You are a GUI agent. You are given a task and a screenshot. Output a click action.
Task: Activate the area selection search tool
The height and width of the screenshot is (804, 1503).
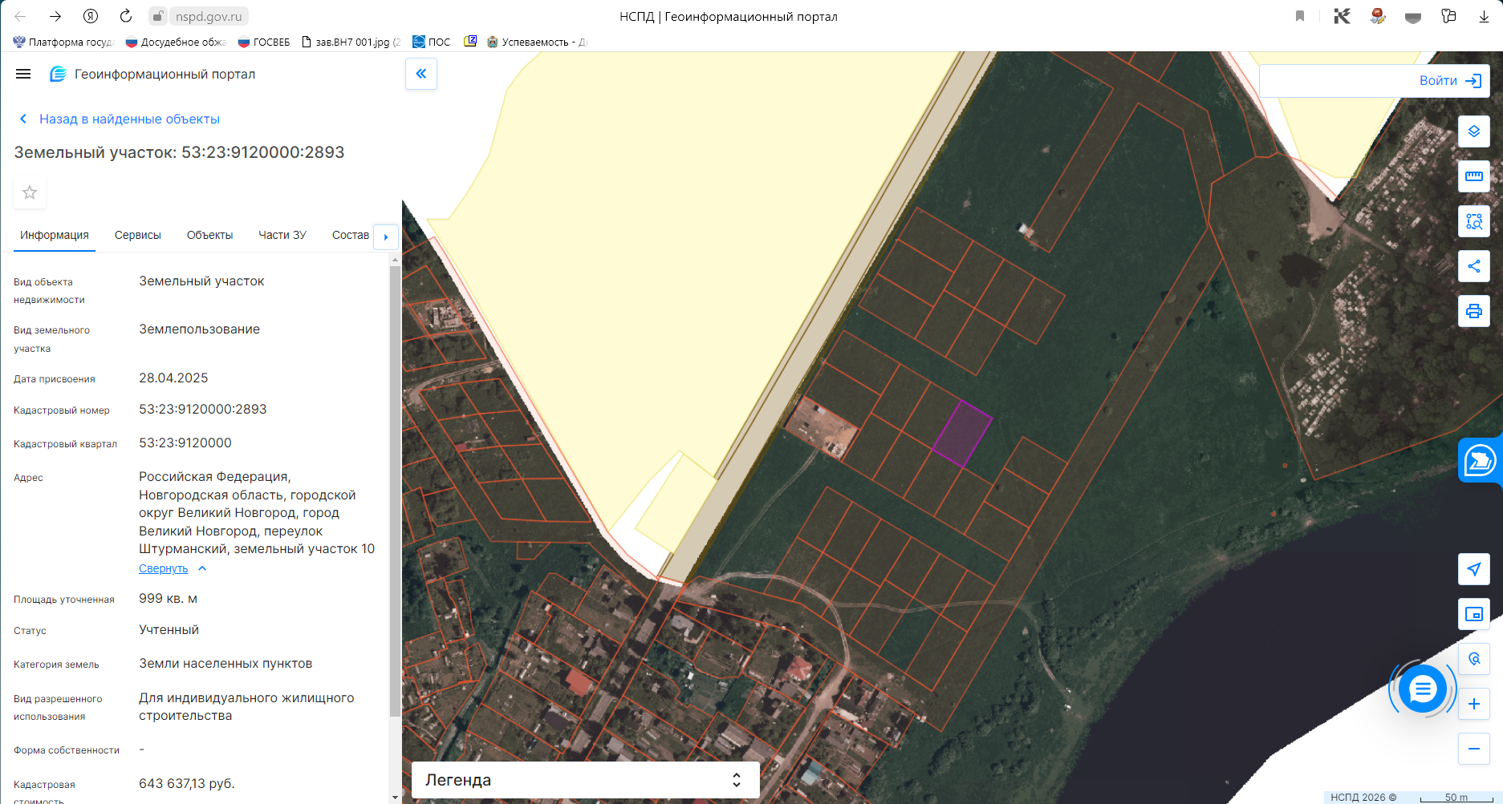(1474, 221)
